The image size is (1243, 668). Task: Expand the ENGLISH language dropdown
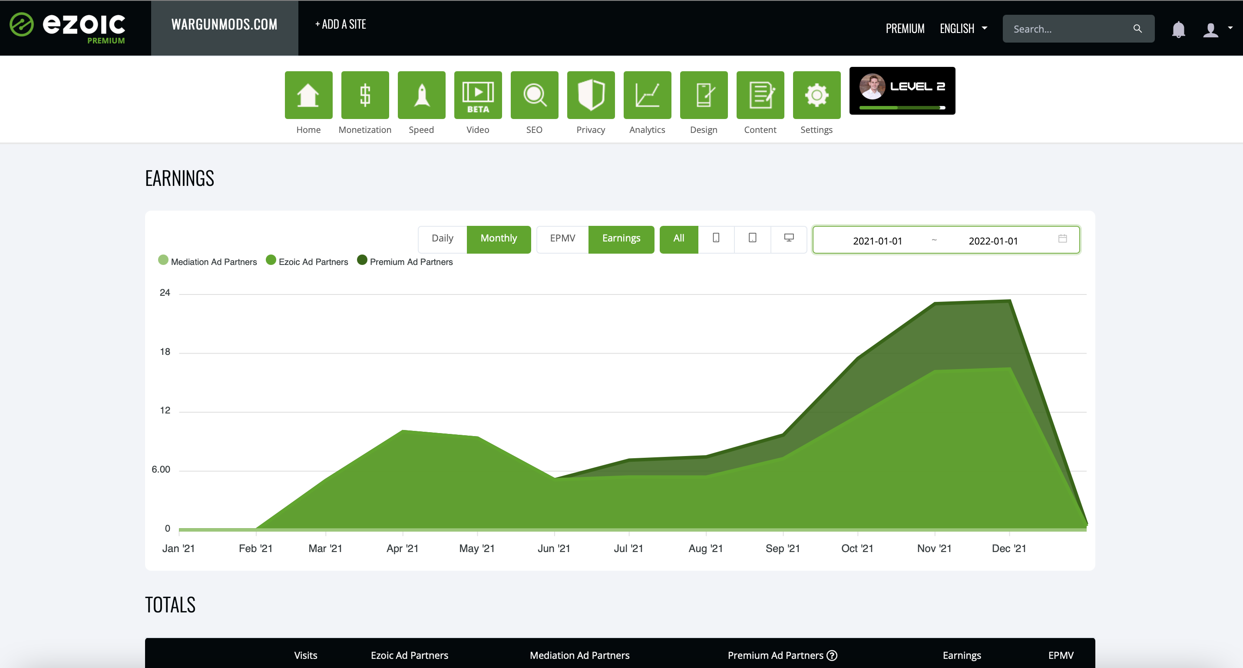pyautogui.click(x=963, y=29)
